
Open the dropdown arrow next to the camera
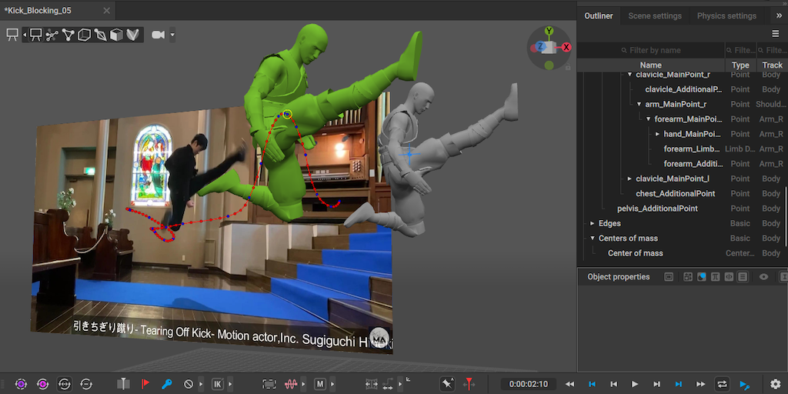click(x=172, y=35)
